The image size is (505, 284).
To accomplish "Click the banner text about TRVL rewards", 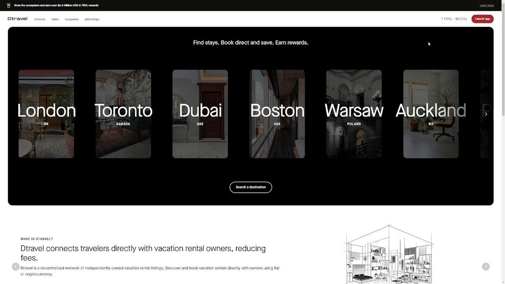I will pyautogui.click(x=56, y=5).
